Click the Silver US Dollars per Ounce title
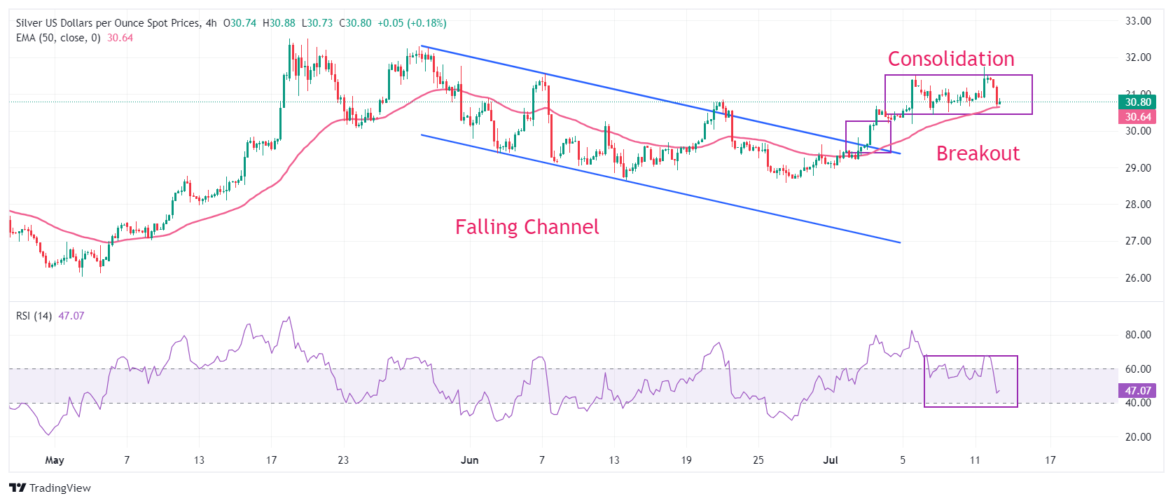 tap(108, 23)
